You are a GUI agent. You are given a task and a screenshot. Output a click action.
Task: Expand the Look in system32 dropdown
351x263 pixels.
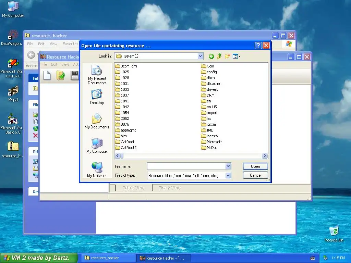pos(200,56)
